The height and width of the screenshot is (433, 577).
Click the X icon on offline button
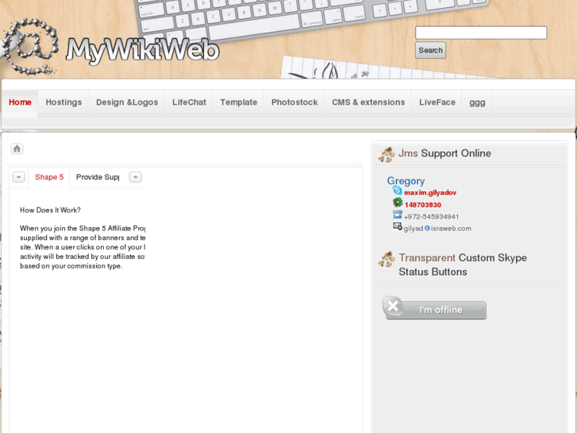(393, 306)
